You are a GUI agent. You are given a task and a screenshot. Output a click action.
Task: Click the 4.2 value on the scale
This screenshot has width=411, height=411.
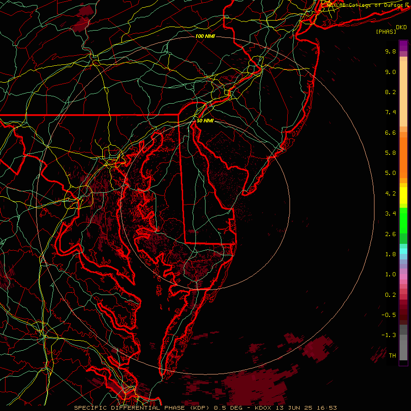click(x=390, y=194)
